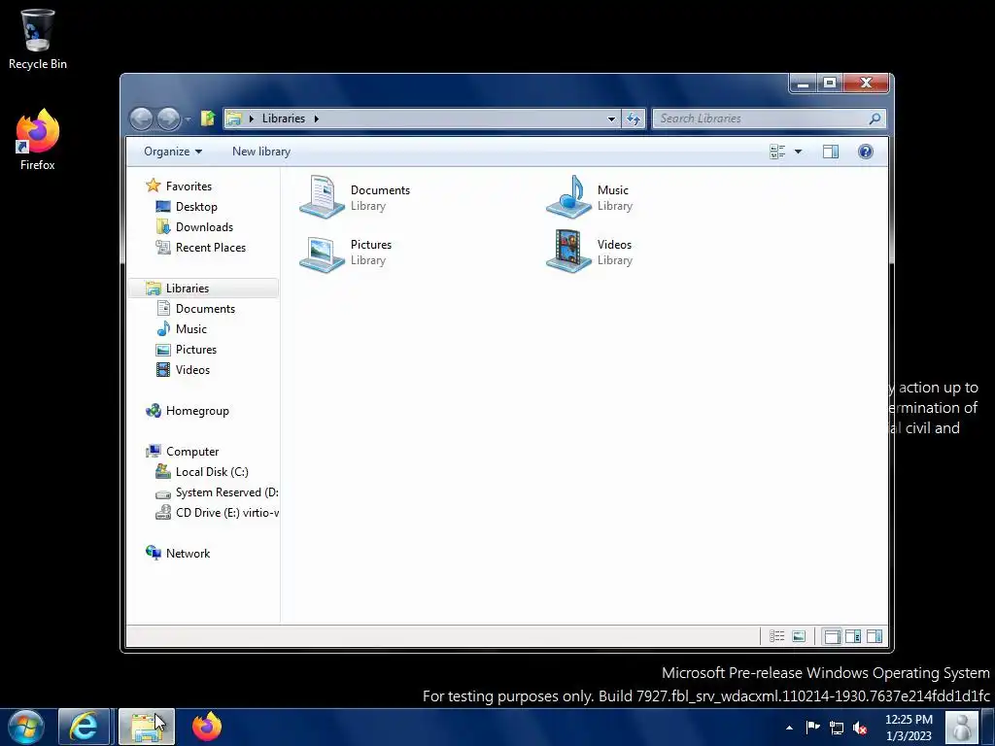Expand the address bar history dropdown

[611, 119]
